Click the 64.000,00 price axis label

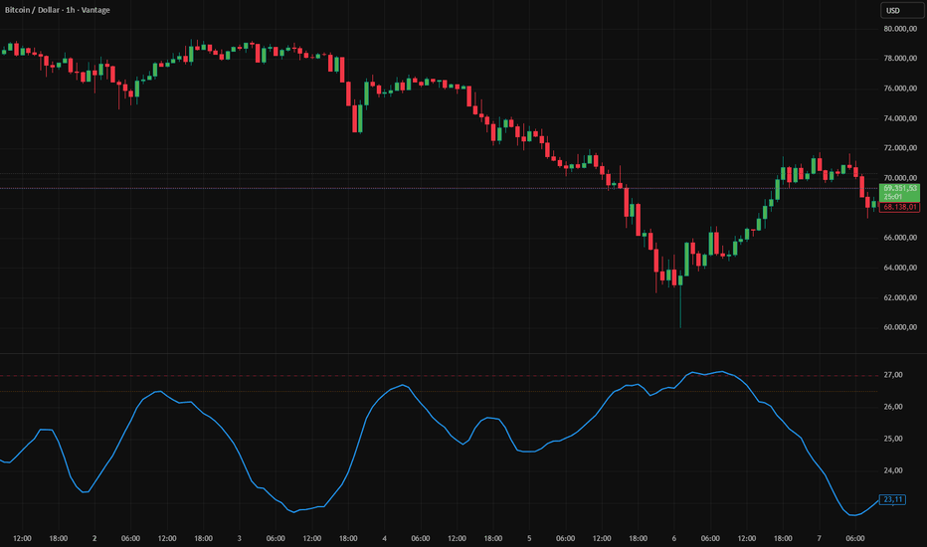(x=900, y=268)
